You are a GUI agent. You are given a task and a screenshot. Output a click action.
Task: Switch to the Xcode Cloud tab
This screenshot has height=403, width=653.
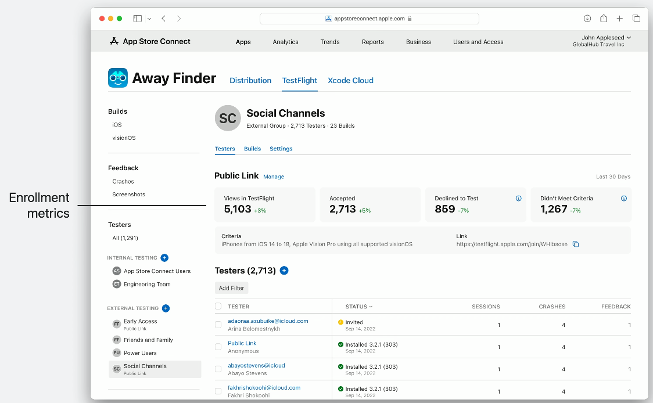[351, 80]
